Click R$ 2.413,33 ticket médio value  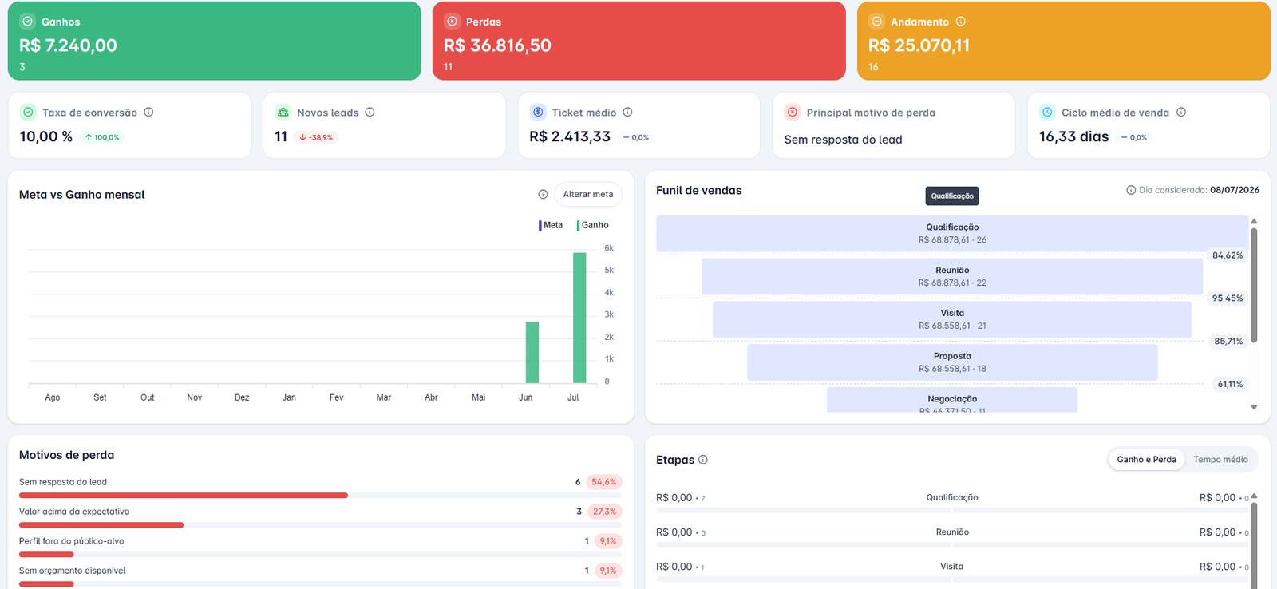tap(570, 136)
